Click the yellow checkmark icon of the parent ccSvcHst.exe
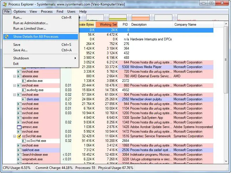The image size is (231, 173). coord(19,136)
